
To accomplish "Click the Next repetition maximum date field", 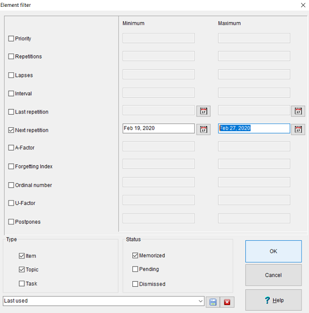I will pyautogui.click(x=254, y=128).
